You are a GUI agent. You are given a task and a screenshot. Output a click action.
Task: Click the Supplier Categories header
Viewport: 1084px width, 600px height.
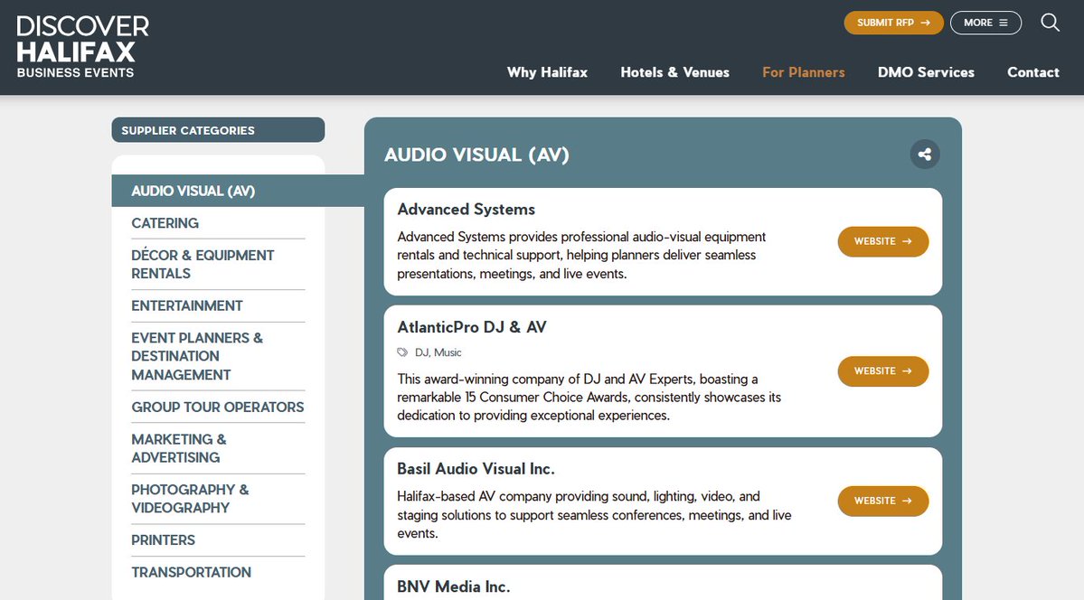219,130
